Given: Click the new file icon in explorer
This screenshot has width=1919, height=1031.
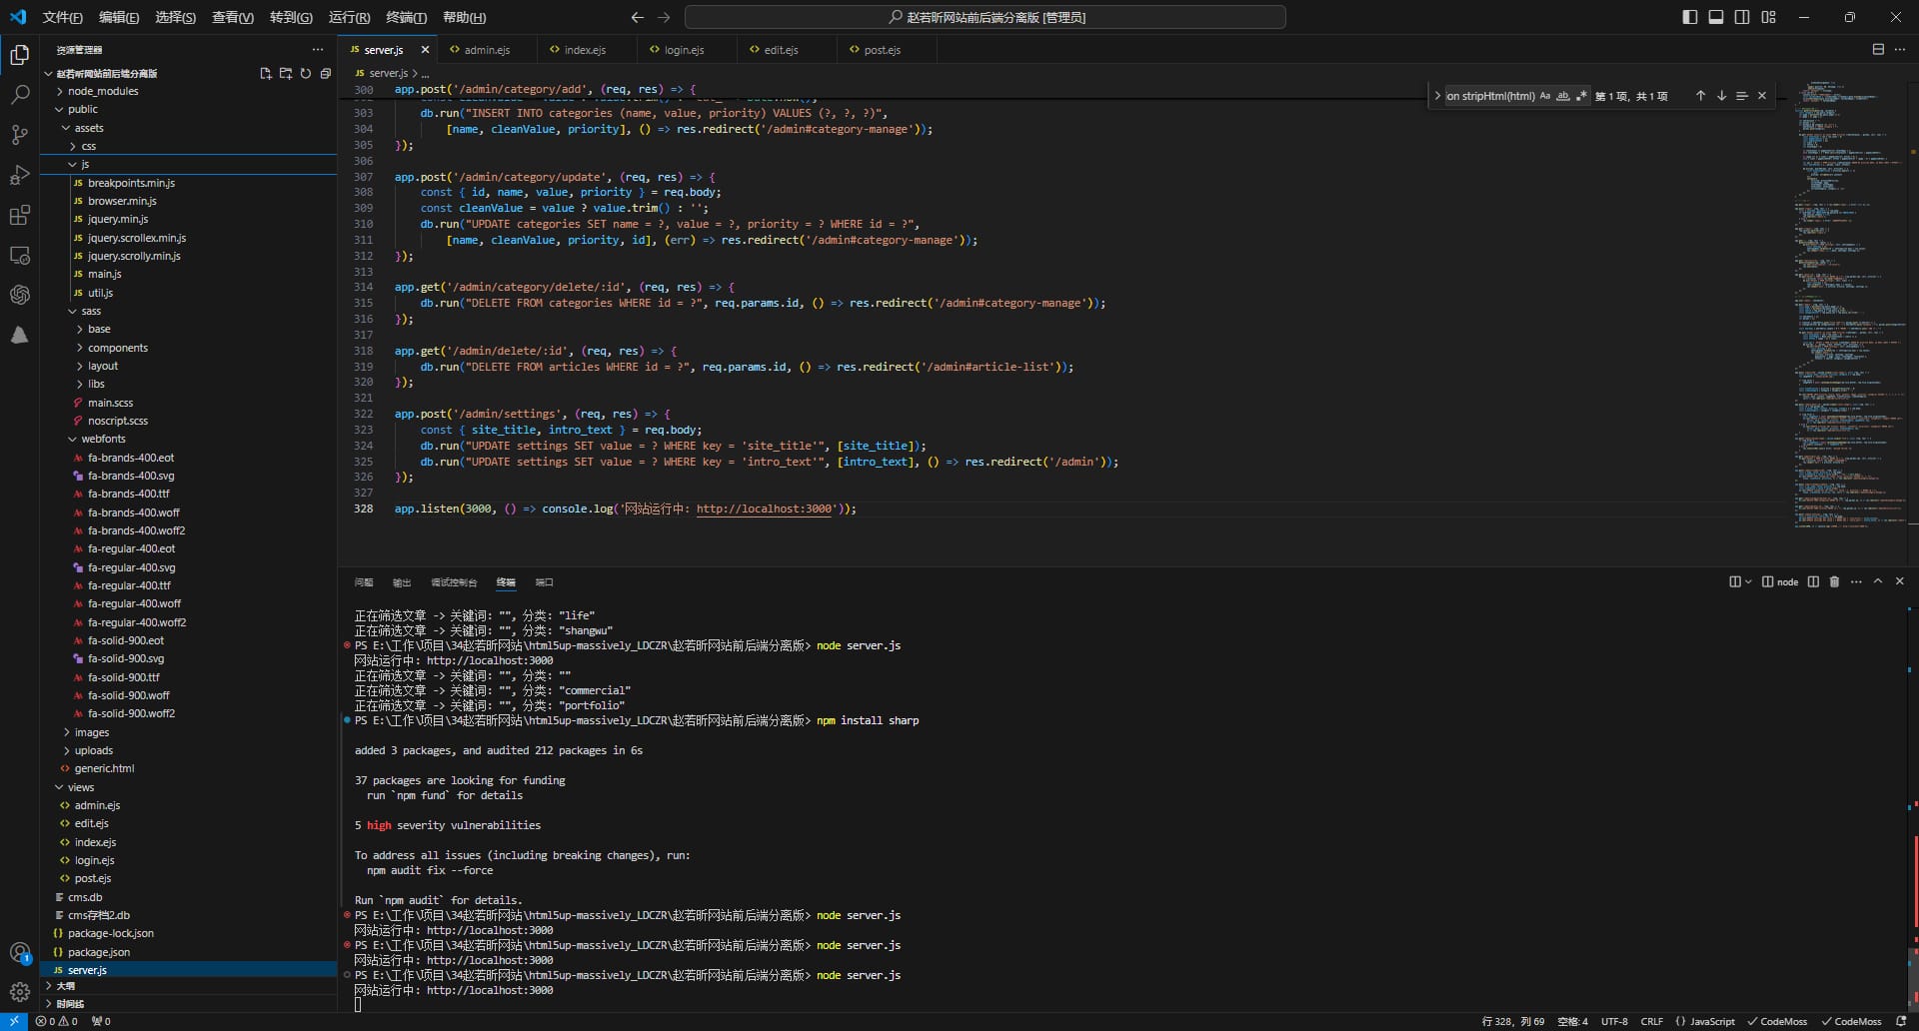Looking at the screenshot, I should point(266,74).
